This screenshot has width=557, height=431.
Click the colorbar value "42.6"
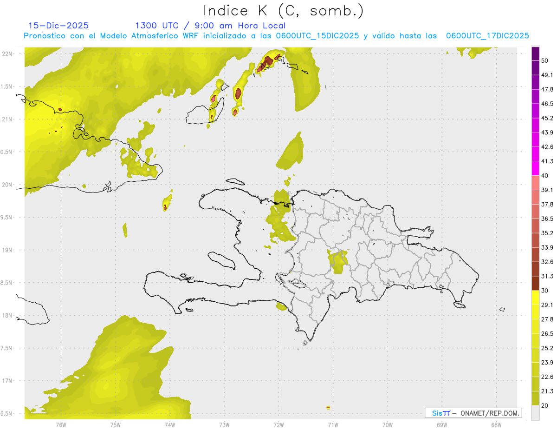click(547, 147)
